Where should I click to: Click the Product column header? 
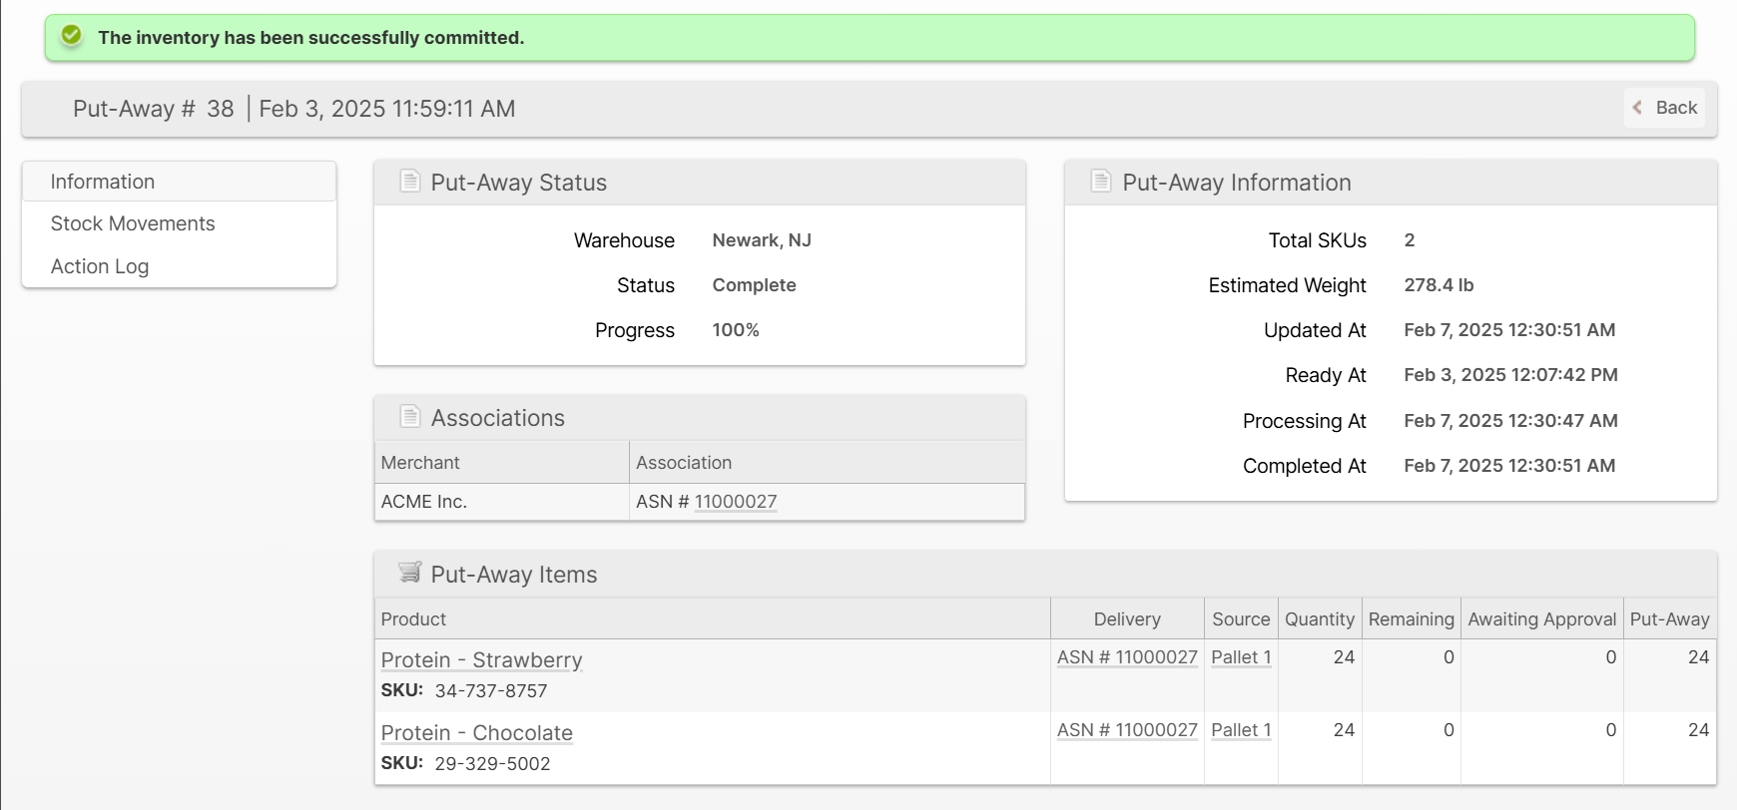[413, 619]
